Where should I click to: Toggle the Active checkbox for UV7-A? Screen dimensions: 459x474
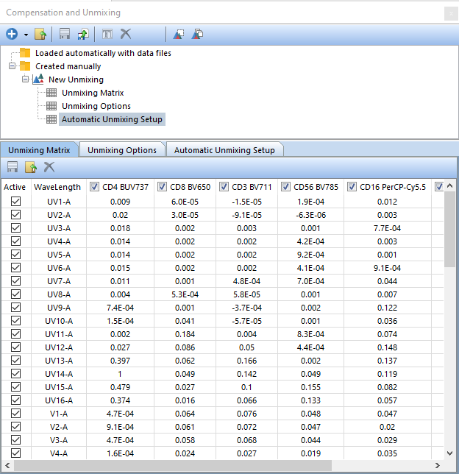(x=15, y=281)
